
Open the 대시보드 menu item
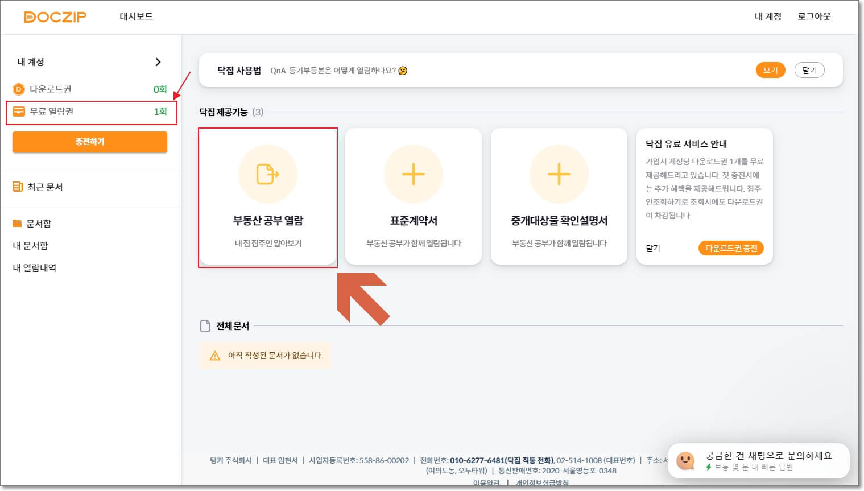[x=136, y=16]
